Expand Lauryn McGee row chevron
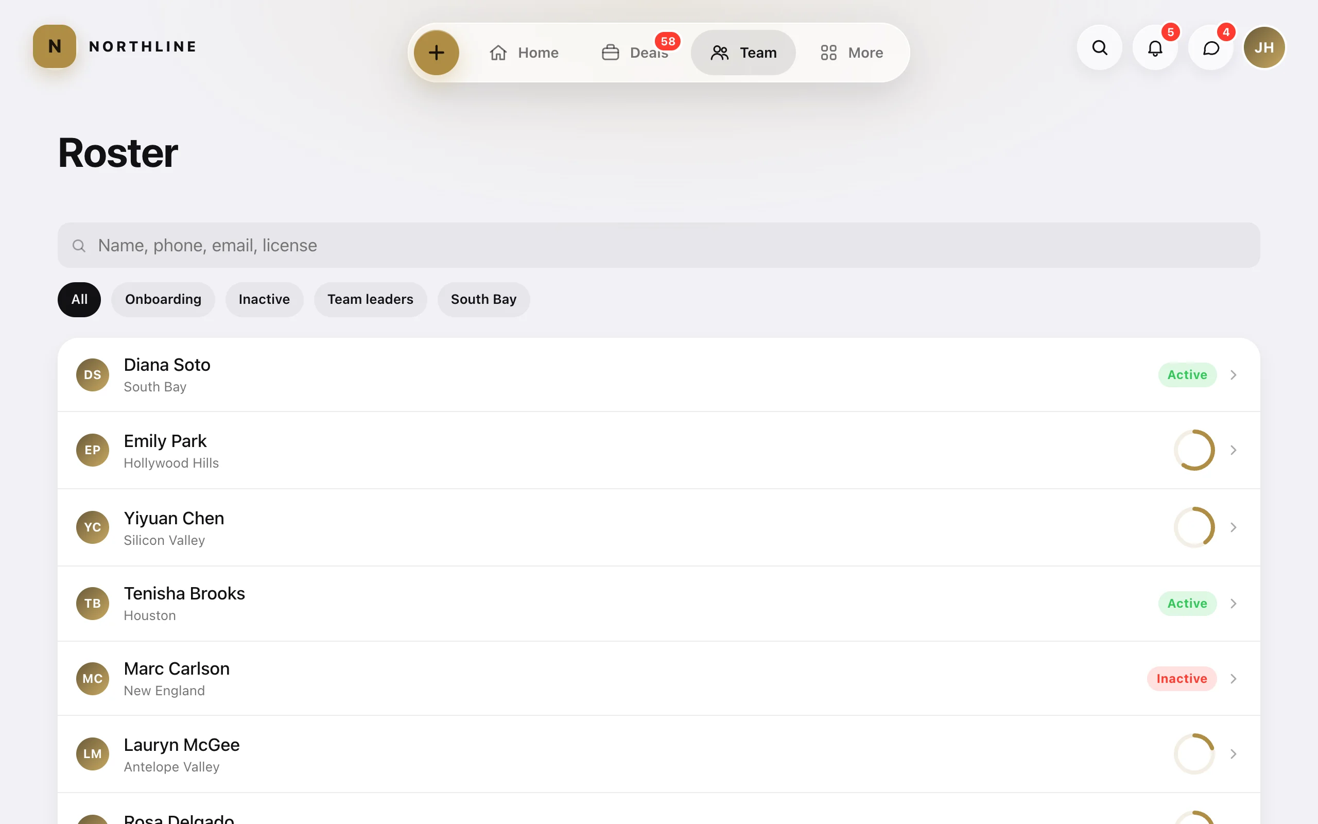Viewport: 1318px width, 824px height. point(1234,753)
